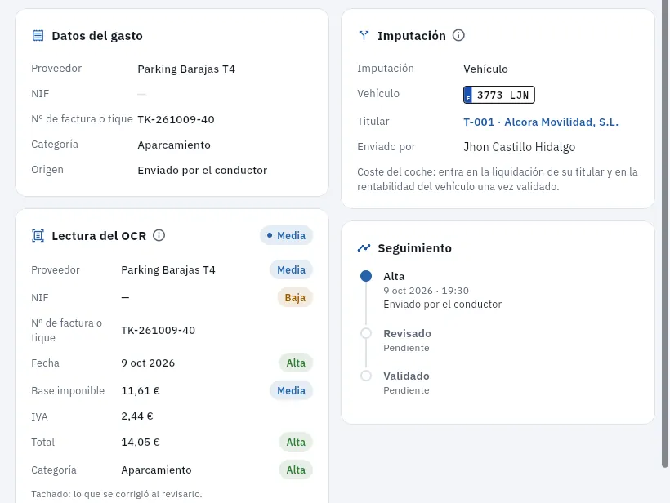670x503 pixels.
Task: Click the overall OCR confidence Media badge in header
Action: 286,235
